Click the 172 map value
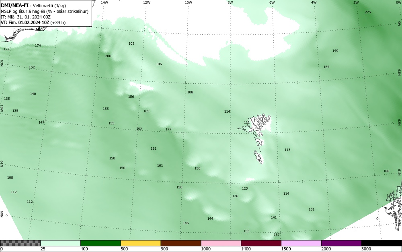 pos(6,49)
